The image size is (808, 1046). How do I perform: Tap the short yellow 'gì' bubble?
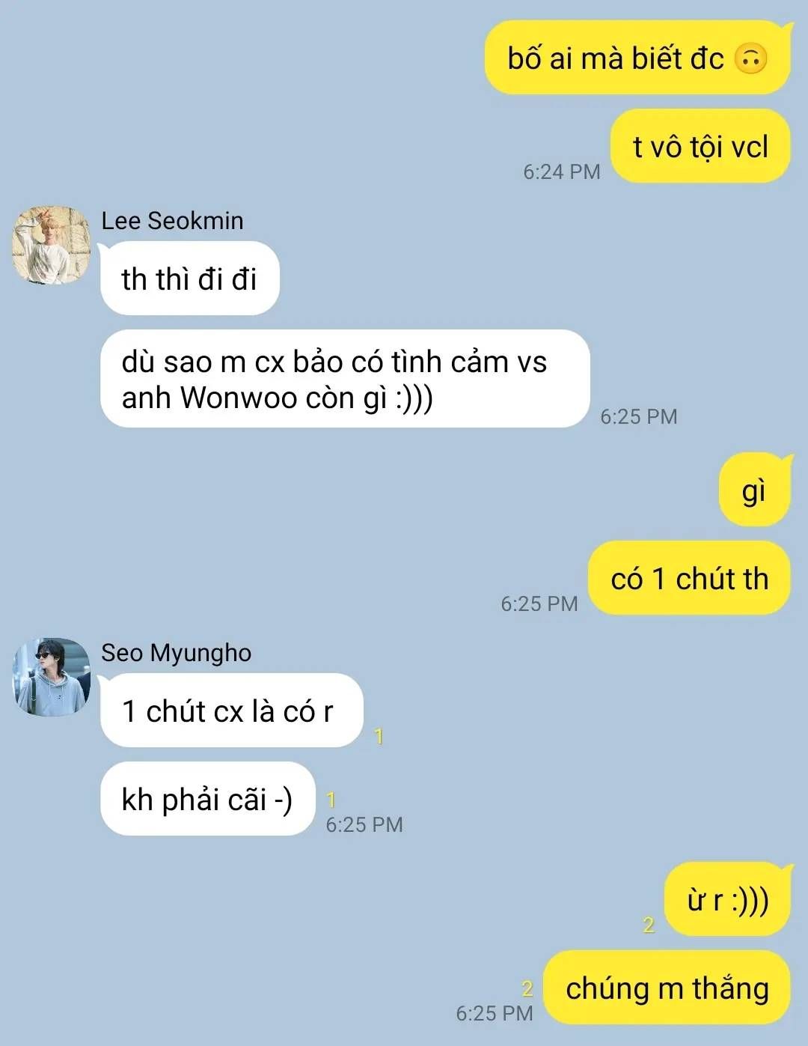coord(755,490)
